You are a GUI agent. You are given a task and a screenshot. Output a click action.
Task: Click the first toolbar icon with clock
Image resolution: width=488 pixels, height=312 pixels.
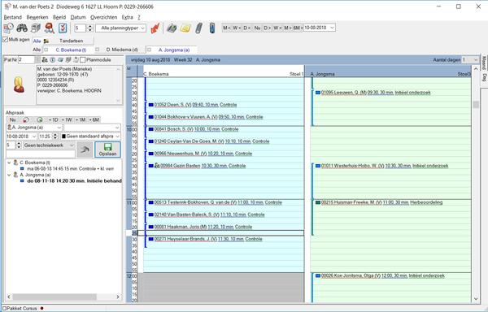(8, 28)
